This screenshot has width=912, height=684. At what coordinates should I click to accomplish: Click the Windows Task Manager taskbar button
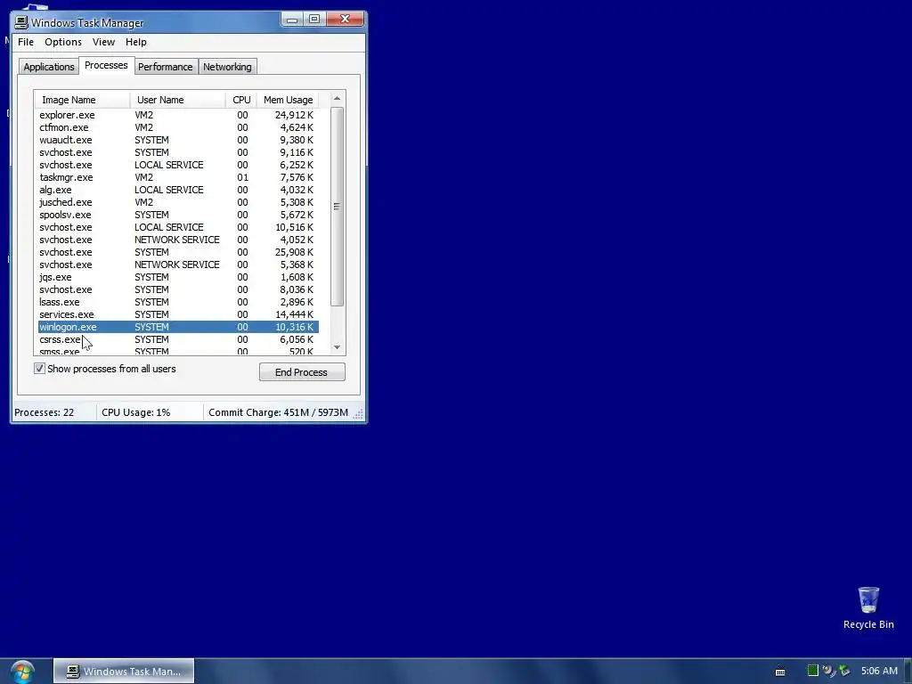(124, 672)
